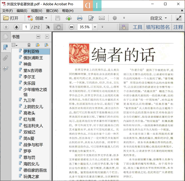Click the bookmark icon beside 海的女儿

[20, 163]
